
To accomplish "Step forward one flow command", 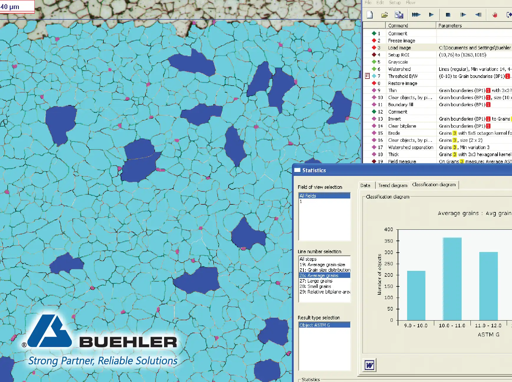I will pyautogui.click(x=463, y=14).
